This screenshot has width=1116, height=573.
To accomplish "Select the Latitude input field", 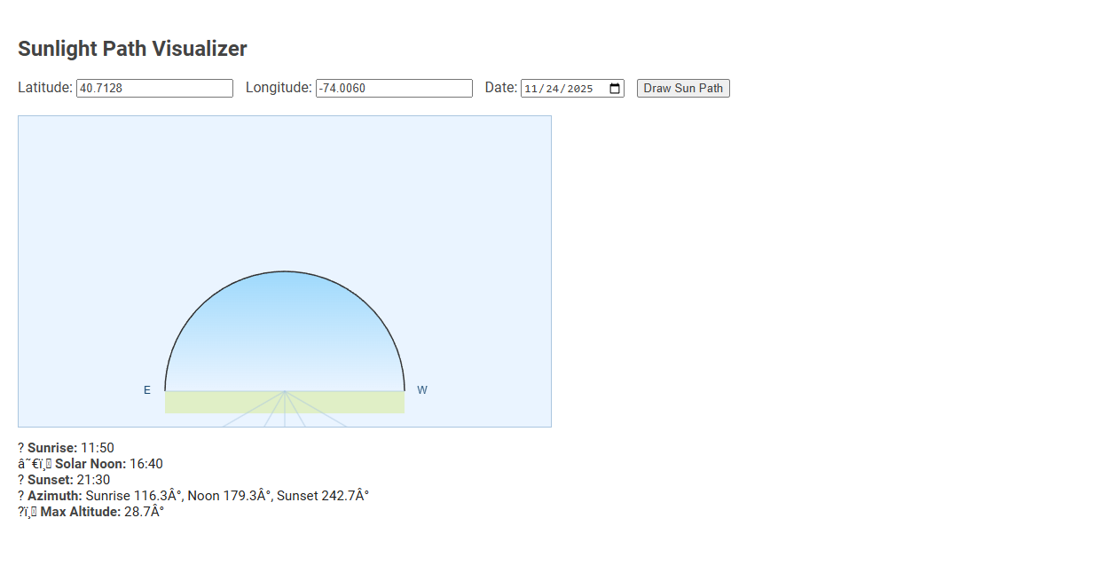I will [x=154, y=88].
